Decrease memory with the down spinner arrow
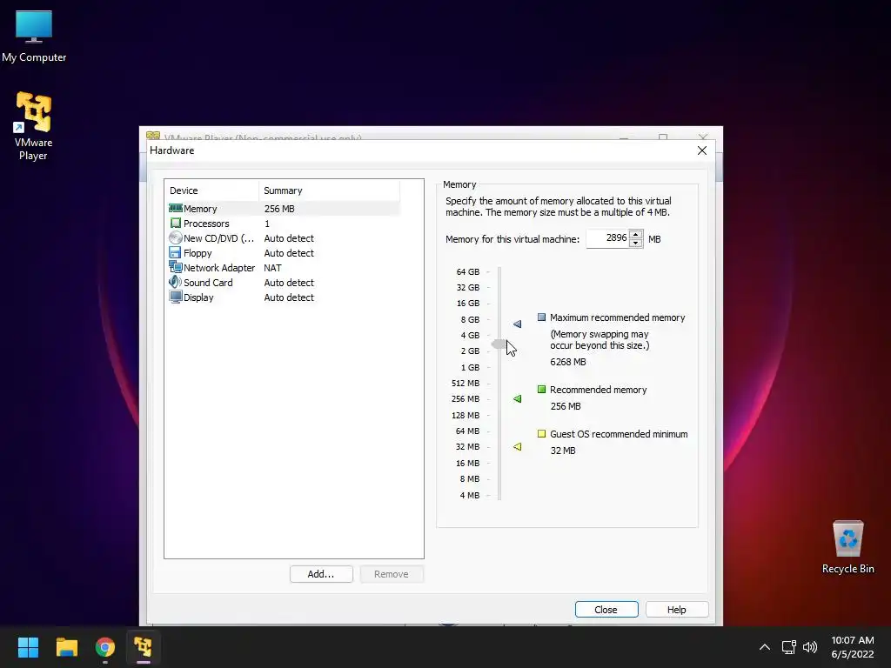 pos(636,244)
